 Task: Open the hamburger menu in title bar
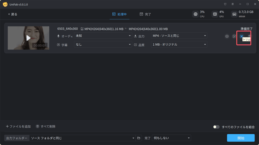(232, 4)
